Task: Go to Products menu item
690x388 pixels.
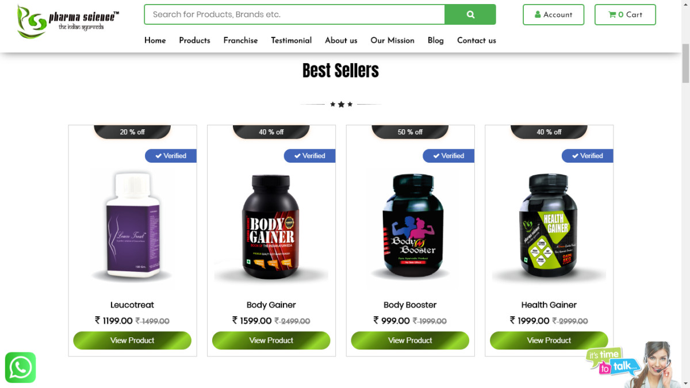Action: (194, 40)
